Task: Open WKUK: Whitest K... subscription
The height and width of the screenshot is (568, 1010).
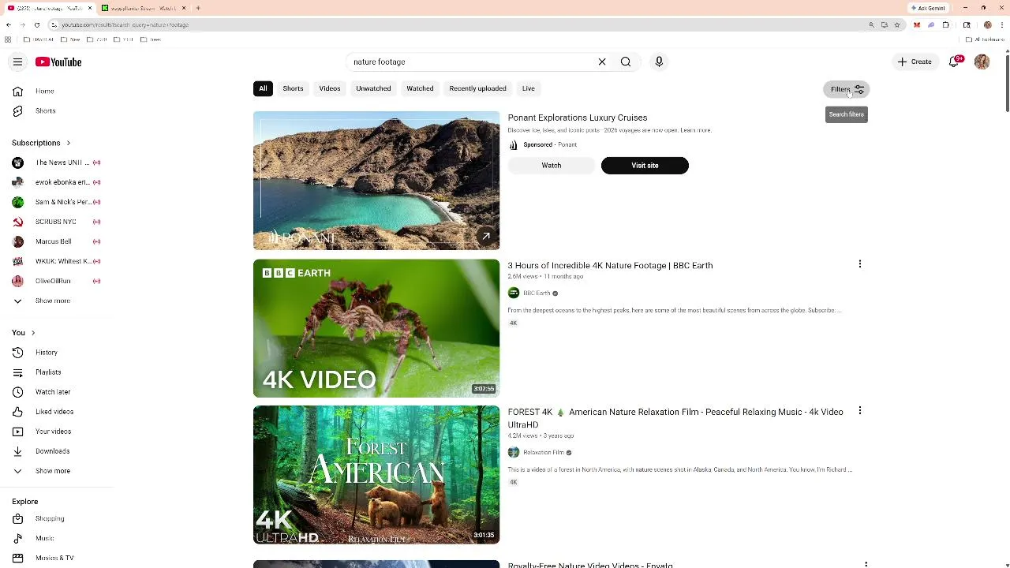Action: (x=57, y=261)
